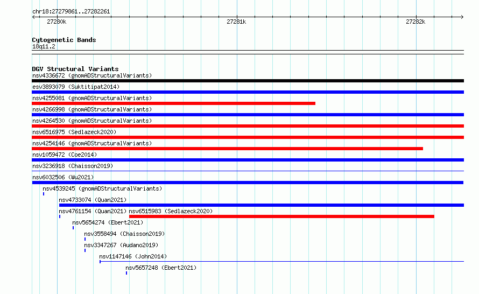
Task: Click the 18q11.2 band label
Action: click(44, 46)
